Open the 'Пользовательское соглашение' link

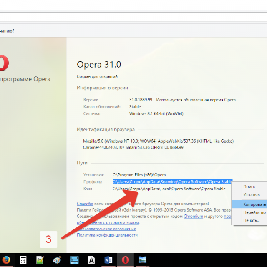click(107, 229)
